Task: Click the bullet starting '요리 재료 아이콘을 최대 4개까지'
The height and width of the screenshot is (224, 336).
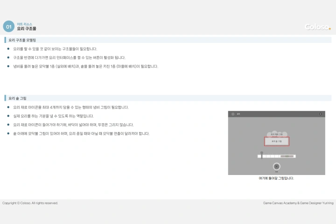Action: pos(71,107)
